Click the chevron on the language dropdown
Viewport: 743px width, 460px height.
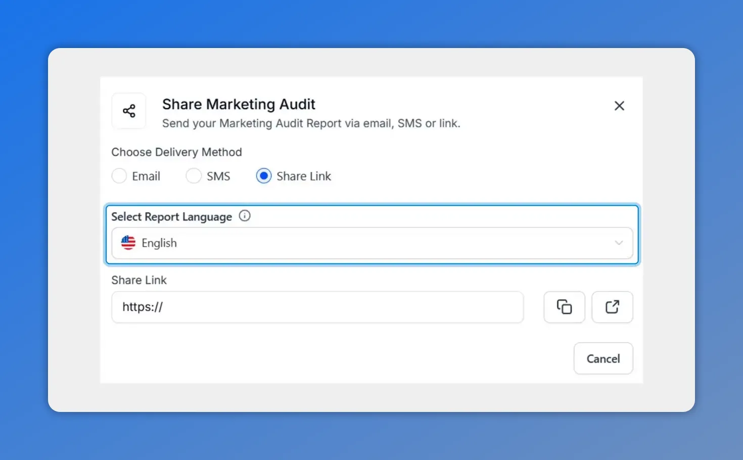point(619,243)
